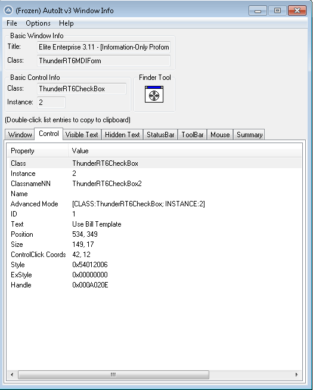Show the Mouse tab
313x390 pixels.
pyautogui.click(x=220, y=135)
